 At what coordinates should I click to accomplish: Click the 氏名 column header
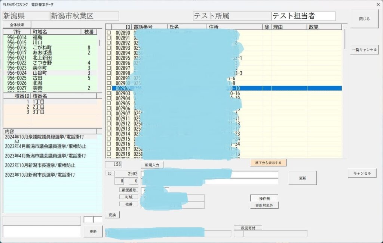click(x=187, y=27)
